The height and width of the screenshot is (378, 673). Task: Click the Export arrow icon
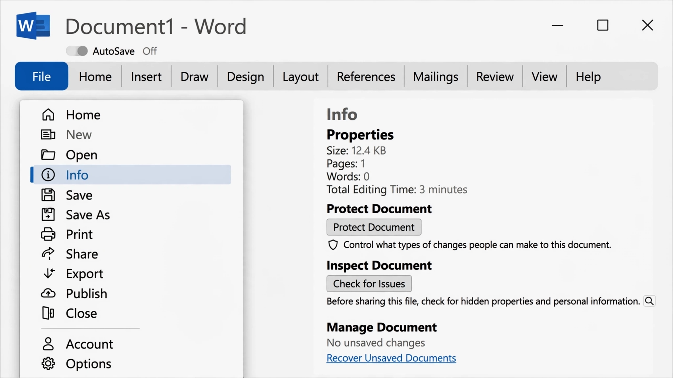49,273
